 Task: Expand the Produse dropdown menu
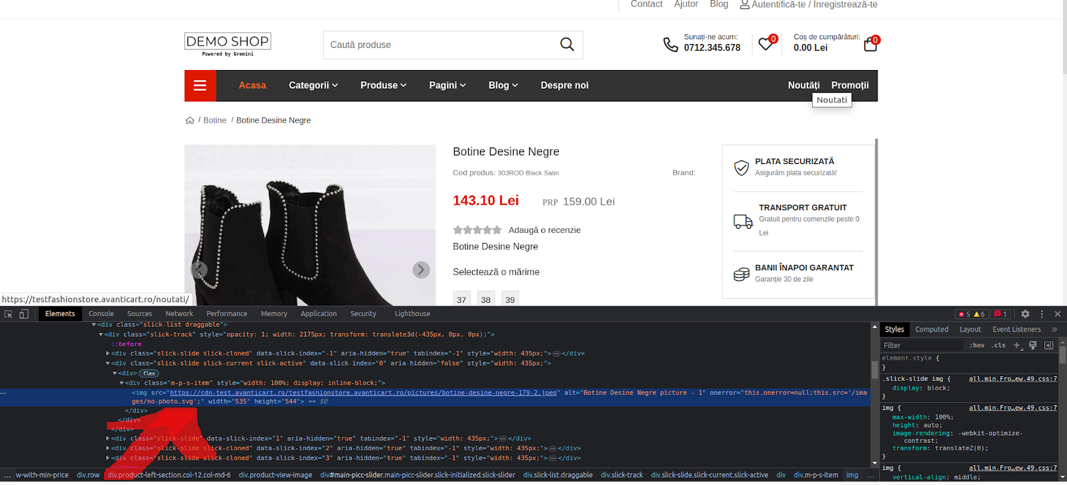pyautogui.click(x=383, y=85)
